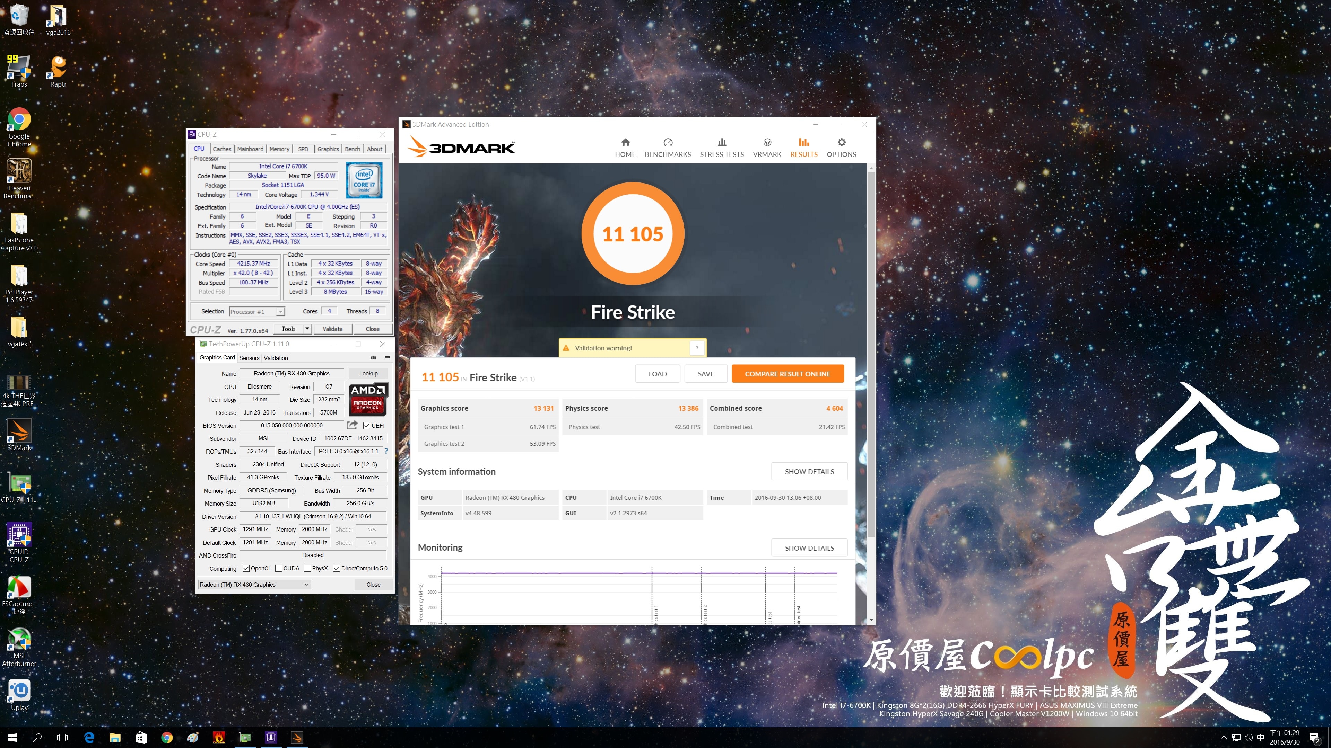Click the Validation warning banner
1331x748 pixels.
(633, 348)
